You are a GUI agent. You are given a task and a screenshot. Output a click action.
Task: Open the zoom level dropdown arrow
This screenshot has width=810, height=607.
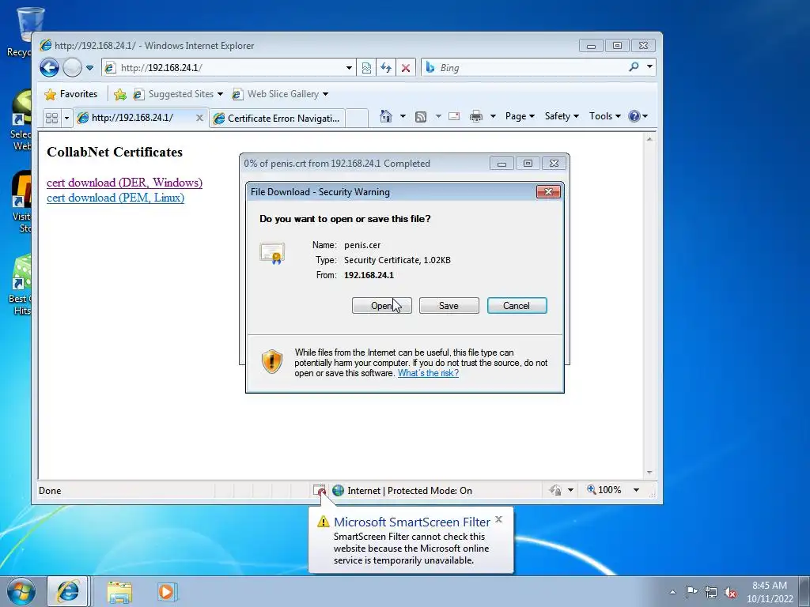coord(637,490)
